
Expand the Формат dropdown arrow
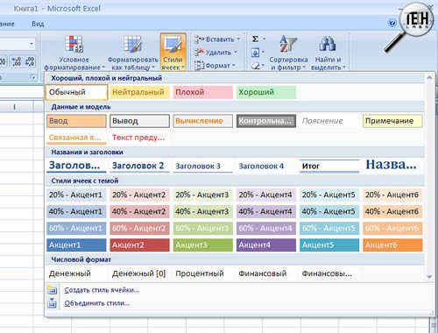pyautogui.click(x=234, y=66)
